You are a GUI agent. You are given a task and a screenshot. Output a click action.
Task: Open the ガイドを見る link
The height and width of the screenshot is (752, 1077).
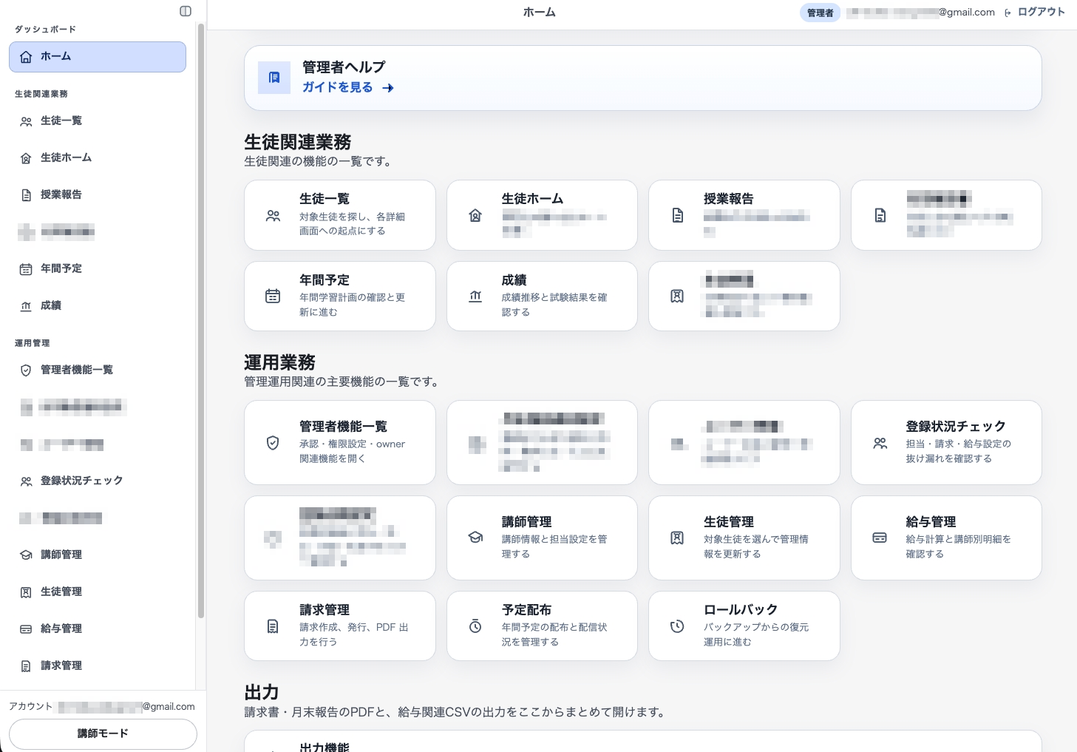click(x=348, y=87)
